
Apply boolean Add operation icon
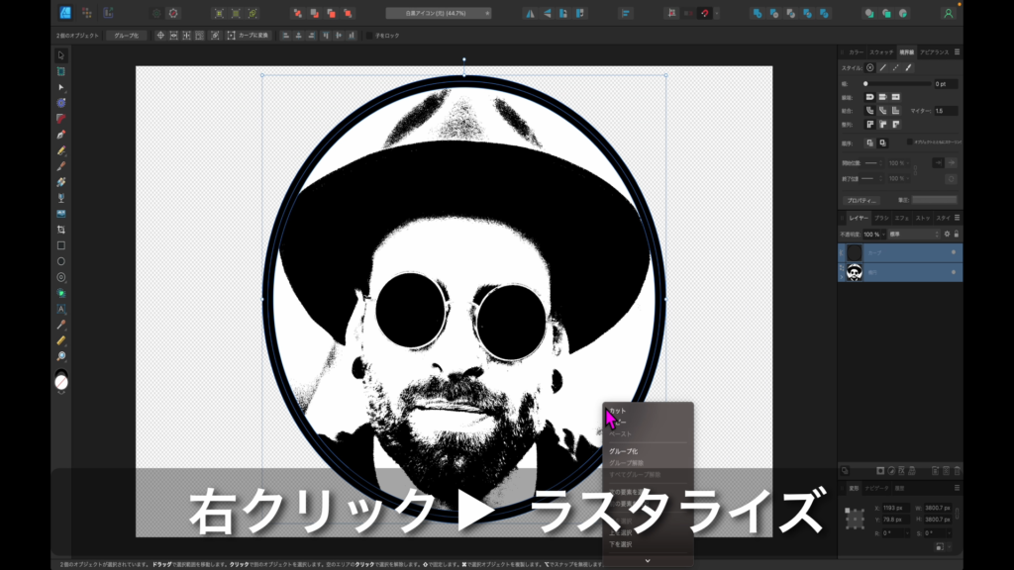(758, 13)
